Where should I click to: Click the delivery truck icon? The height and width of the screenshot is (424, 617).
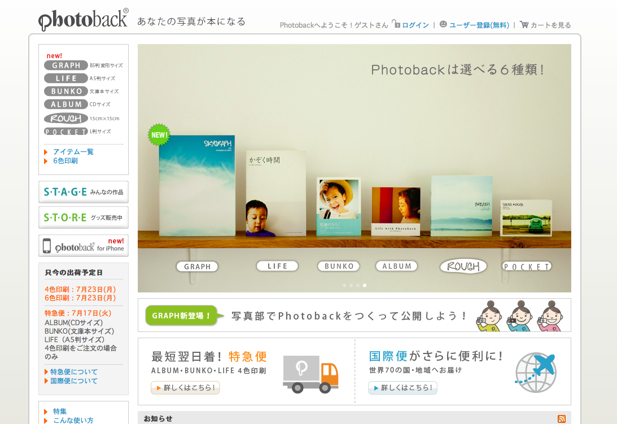point(310,374)
